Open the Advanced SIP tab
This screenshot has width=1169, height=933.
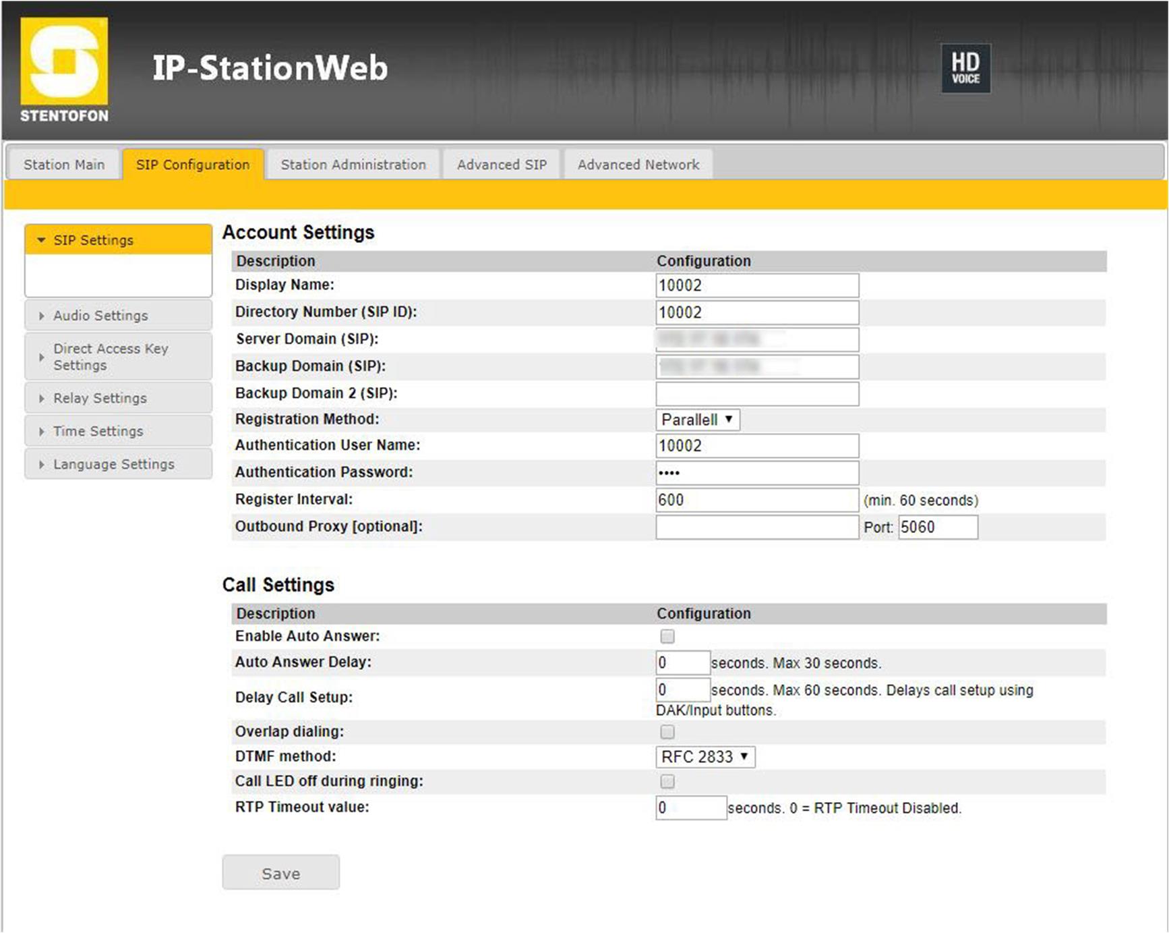click(502, 165)
